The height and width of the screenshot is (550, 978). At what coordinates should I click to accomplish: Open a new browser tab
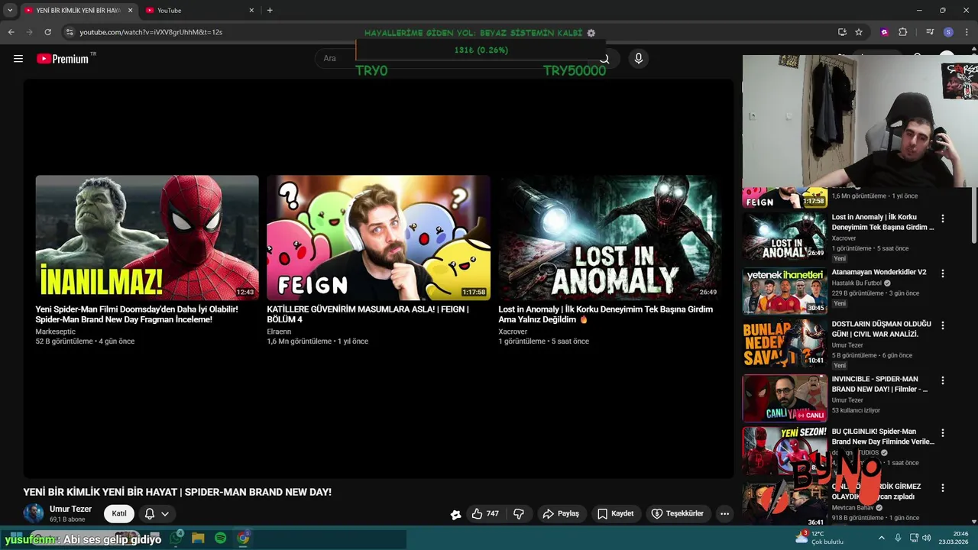(270, 11)
